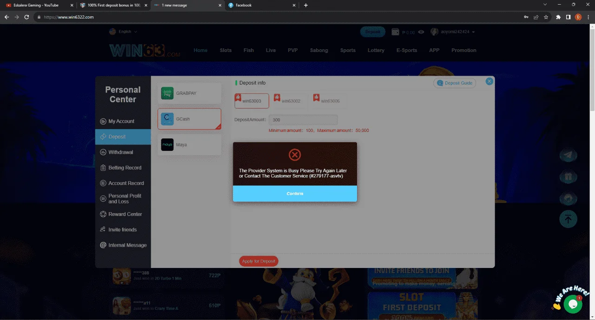The image size is (595, 320).
Task: Choose the win63003 deposit channel
Action: pos(251,100)
